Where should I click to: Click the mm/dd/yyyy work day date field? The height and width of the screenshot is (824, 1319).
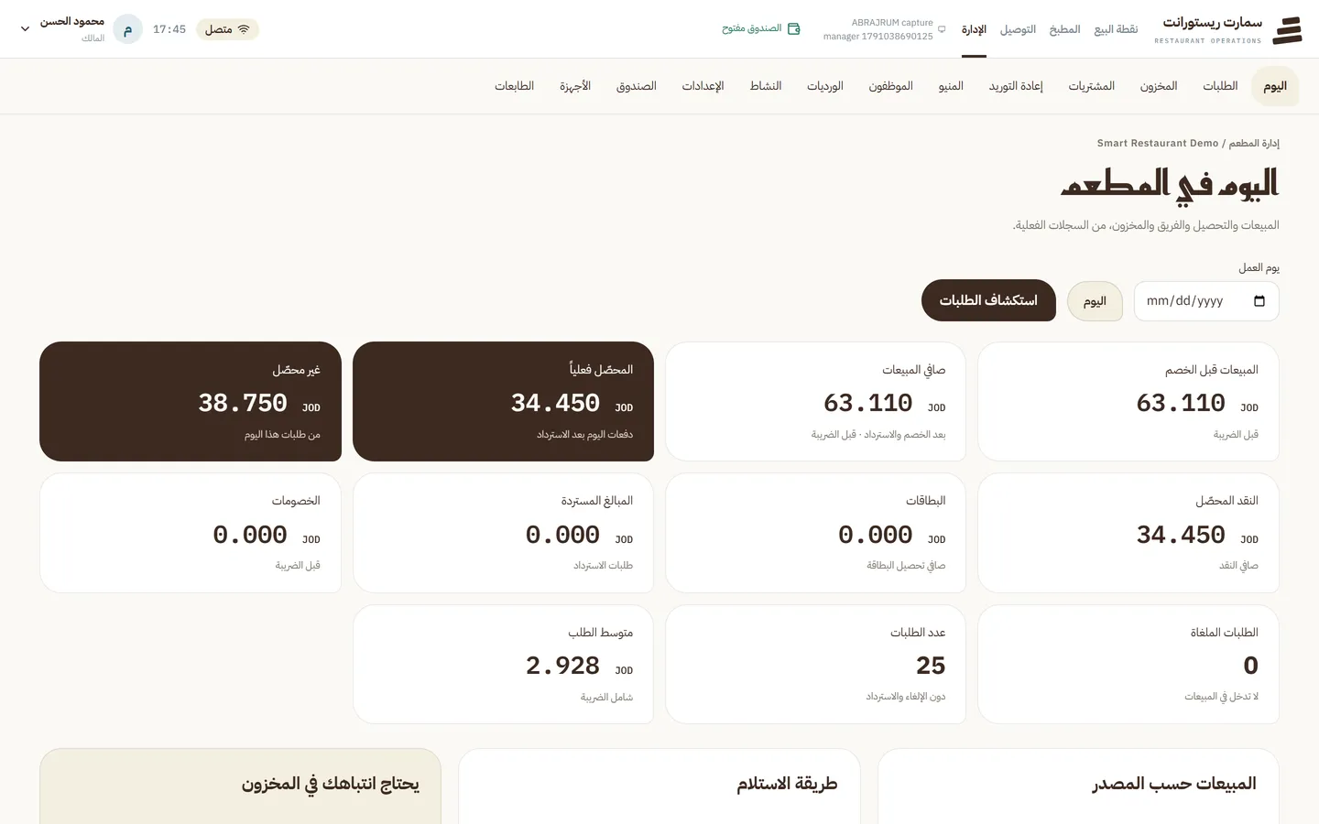pos(1206,301)
